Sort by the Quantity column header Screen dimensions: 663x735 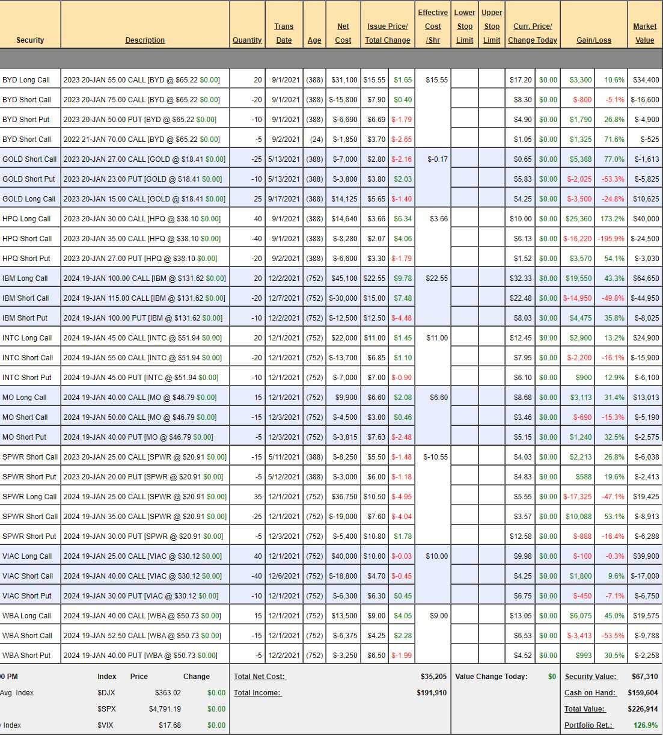coord(247,40)
